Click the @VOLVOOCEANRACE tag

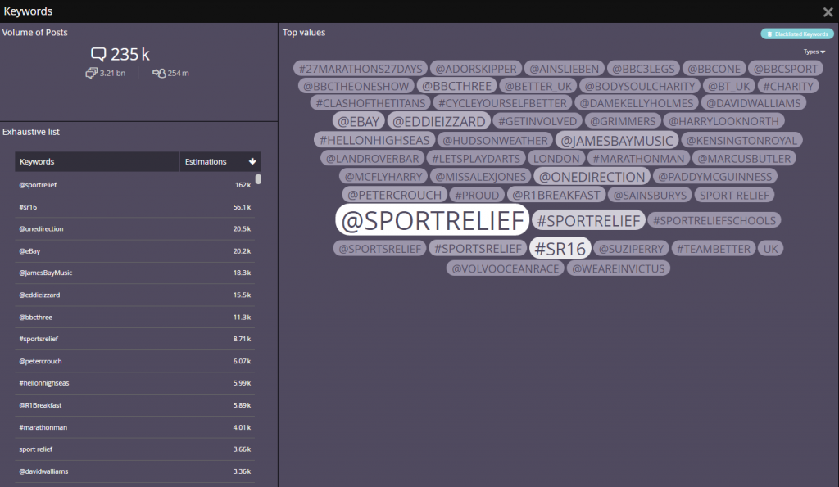pyautogui.click(x=506, y=268)
